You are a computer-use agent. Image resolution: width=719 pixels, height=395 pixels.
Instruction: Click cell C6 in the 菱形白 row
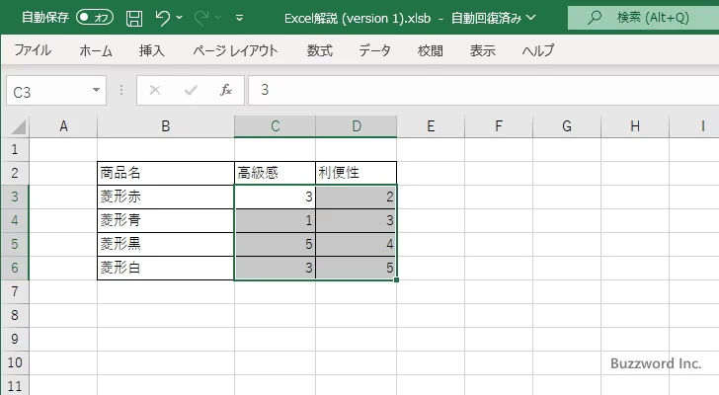[x=275, y=268]
